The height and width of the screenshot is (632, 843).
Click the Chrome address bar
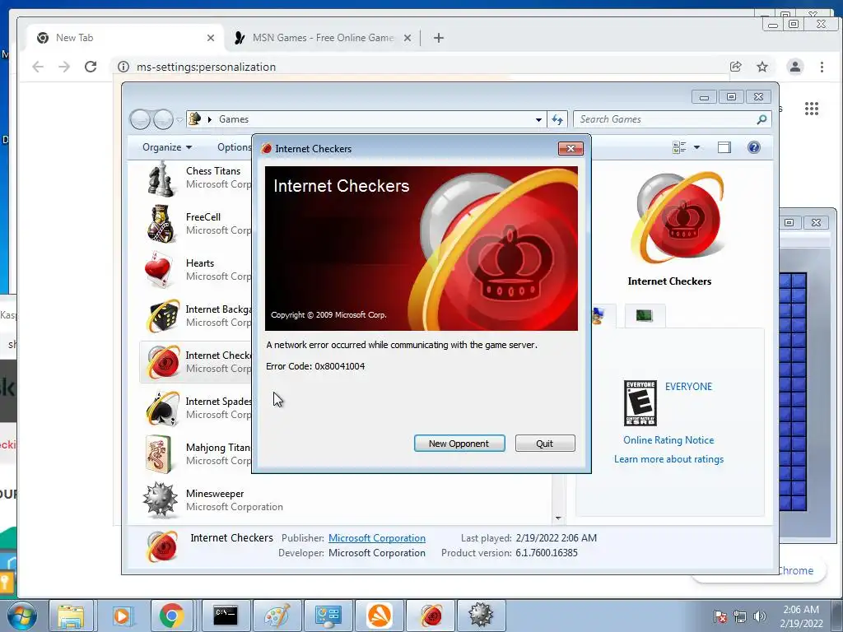pos(419,67)
